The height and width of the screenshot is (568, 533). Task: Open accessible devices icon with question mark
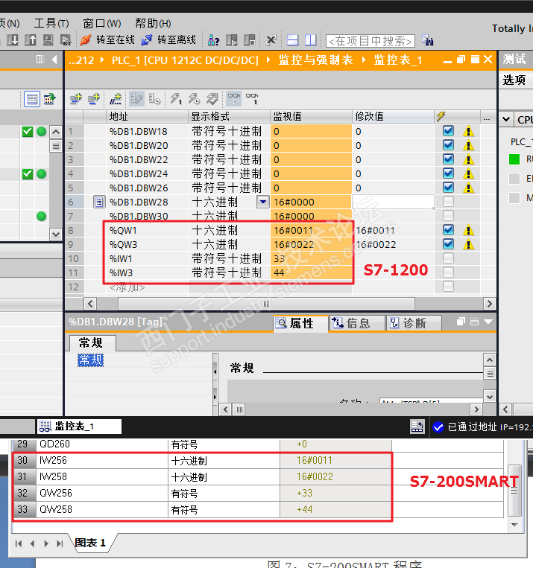(x=213, y=40)
